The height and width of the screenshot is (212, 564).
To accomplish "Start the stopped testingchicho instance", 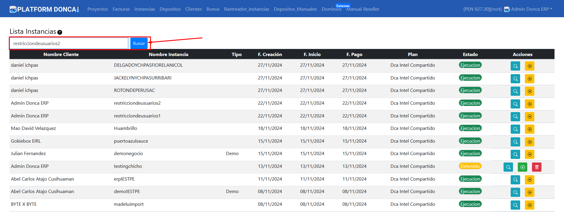I will pyautogui.click(x=522, y=167).
